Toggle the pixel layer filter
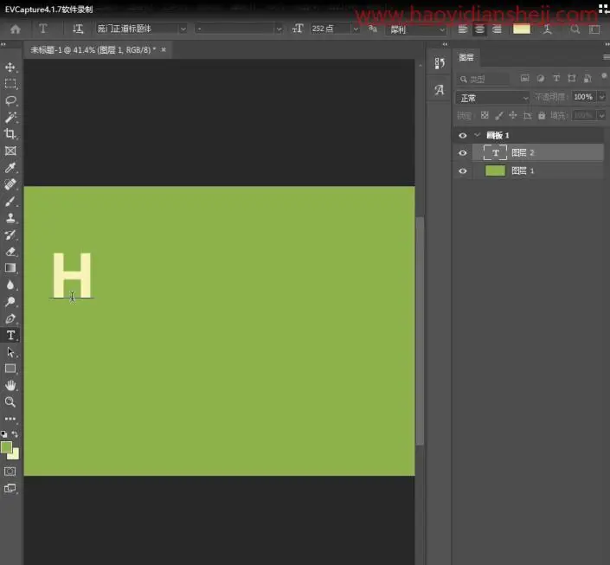 click(525, 78)
